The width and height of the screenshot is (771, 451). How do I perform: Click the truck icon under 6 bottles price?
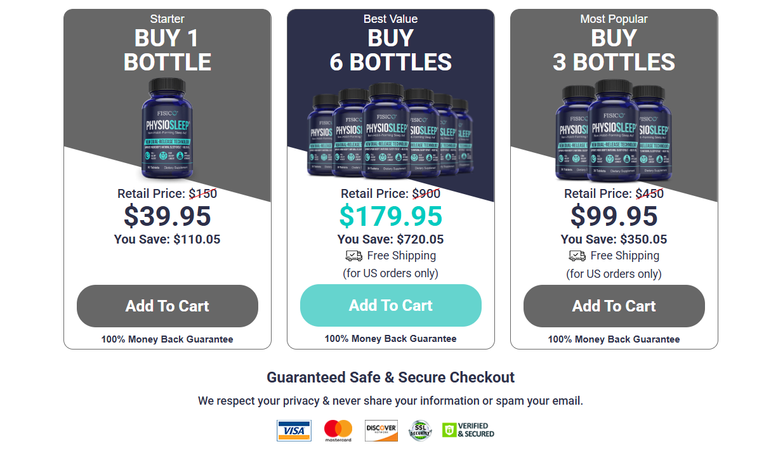(353, 256)
